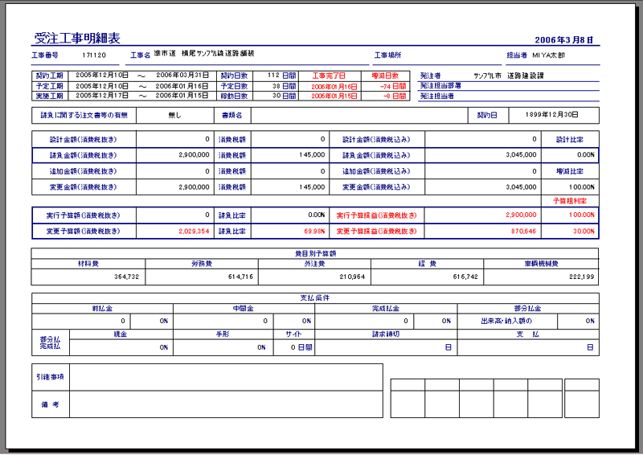This screenshot has height=455, width=643.
Task: Select the 追加金額(消費税抜き) label
Action: pos(84,171)
